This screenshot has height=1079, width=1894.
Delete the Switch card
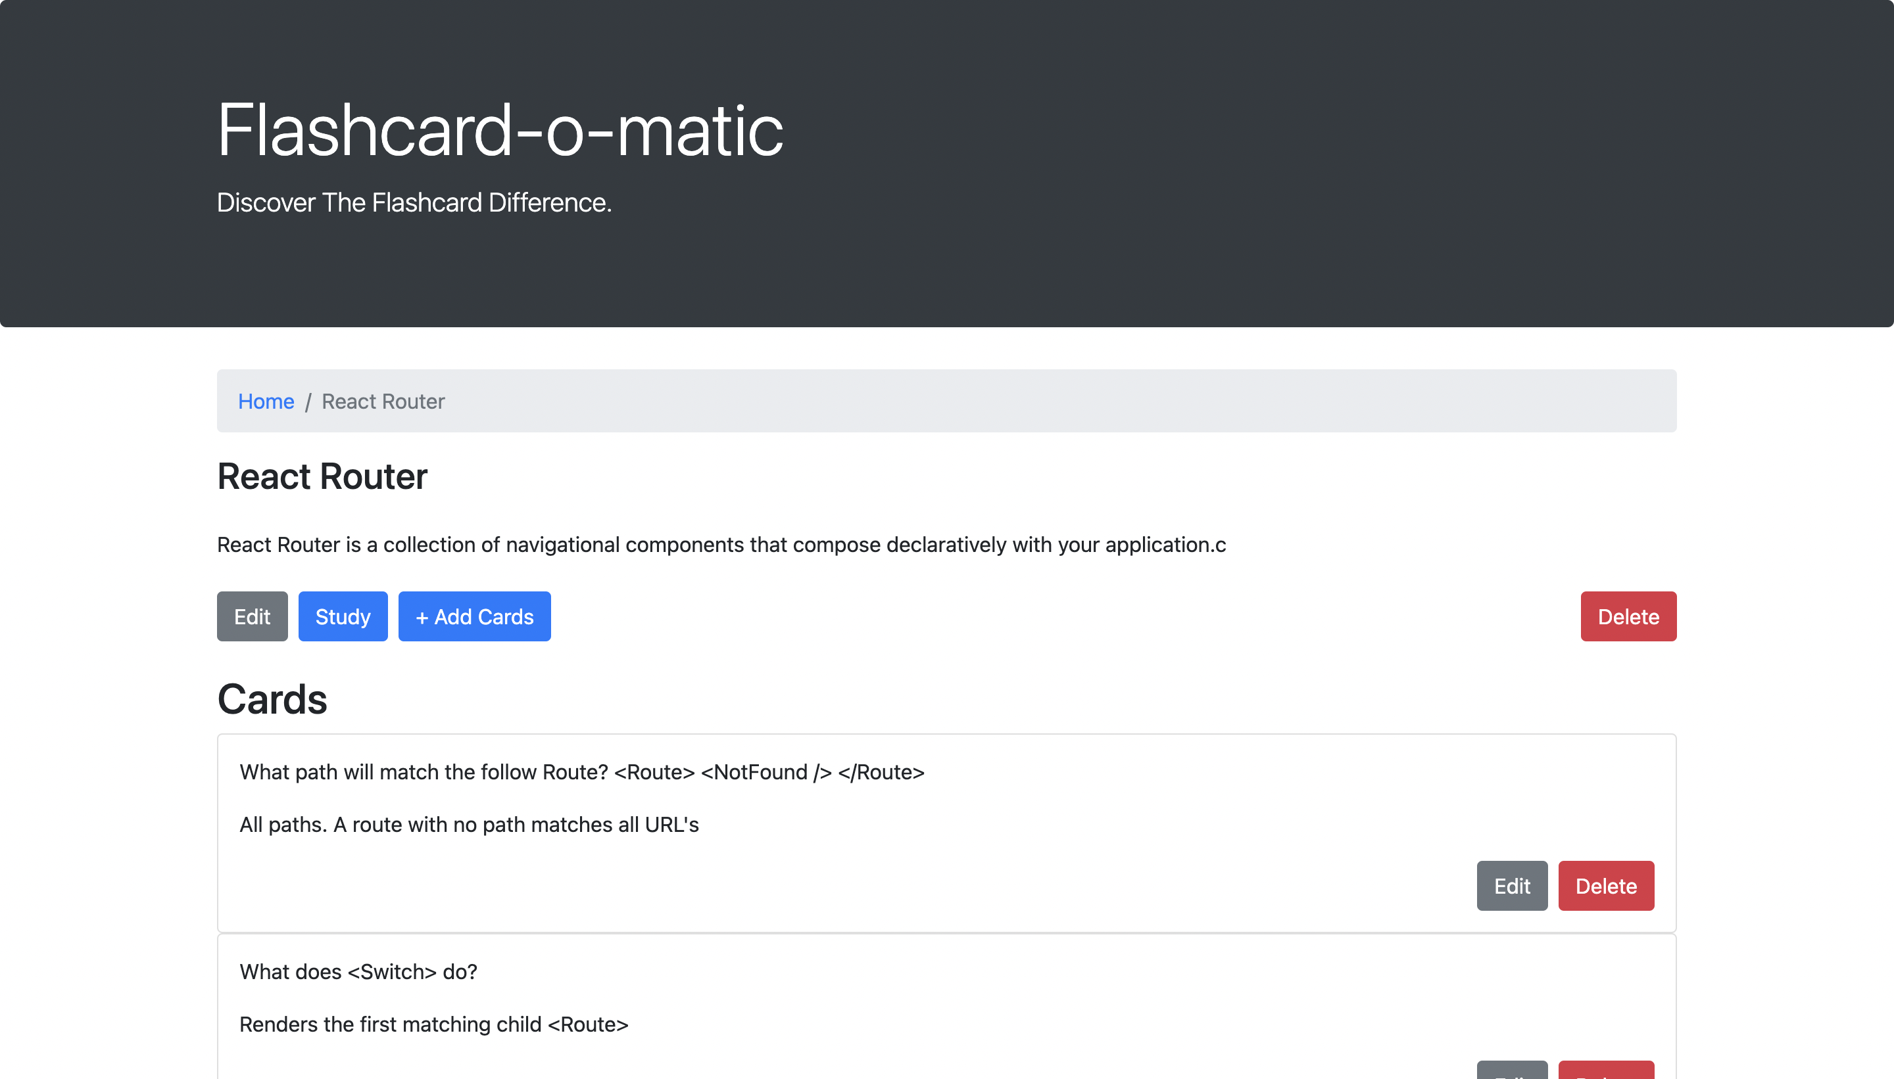(x=1606, y=1073)
